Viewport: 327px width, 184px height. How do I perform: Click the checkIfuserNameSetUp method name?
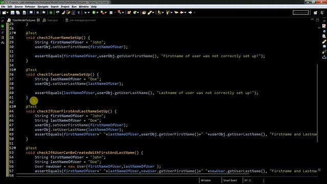(59, 38)
